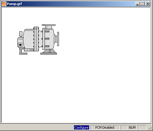
Task: Select the small cylinder above motor end cap
Action: pyautogui.click(x=21, y=34)
